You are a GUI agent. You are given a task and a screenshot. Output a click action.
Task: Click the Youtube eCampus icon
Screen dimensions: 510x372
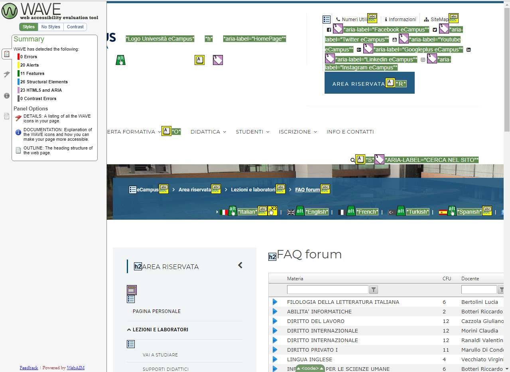(x=395, y=40)
